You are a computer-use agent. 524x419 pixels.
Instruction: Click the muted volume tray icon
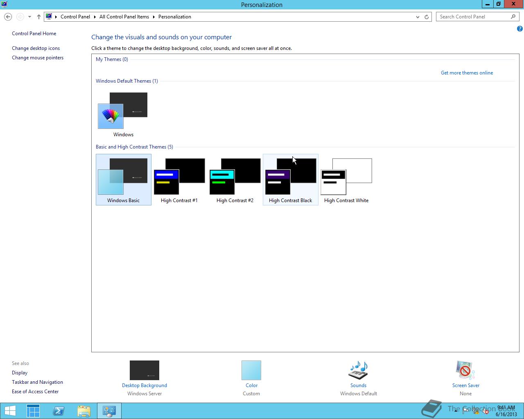[x=485, y=411]
